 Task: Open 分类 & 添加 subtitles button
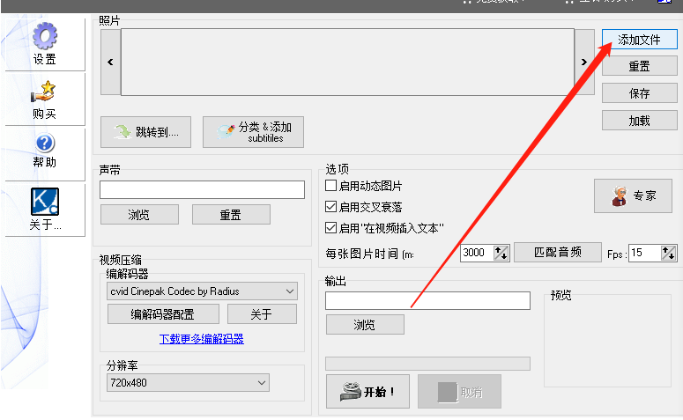click(x=253, y=132)
